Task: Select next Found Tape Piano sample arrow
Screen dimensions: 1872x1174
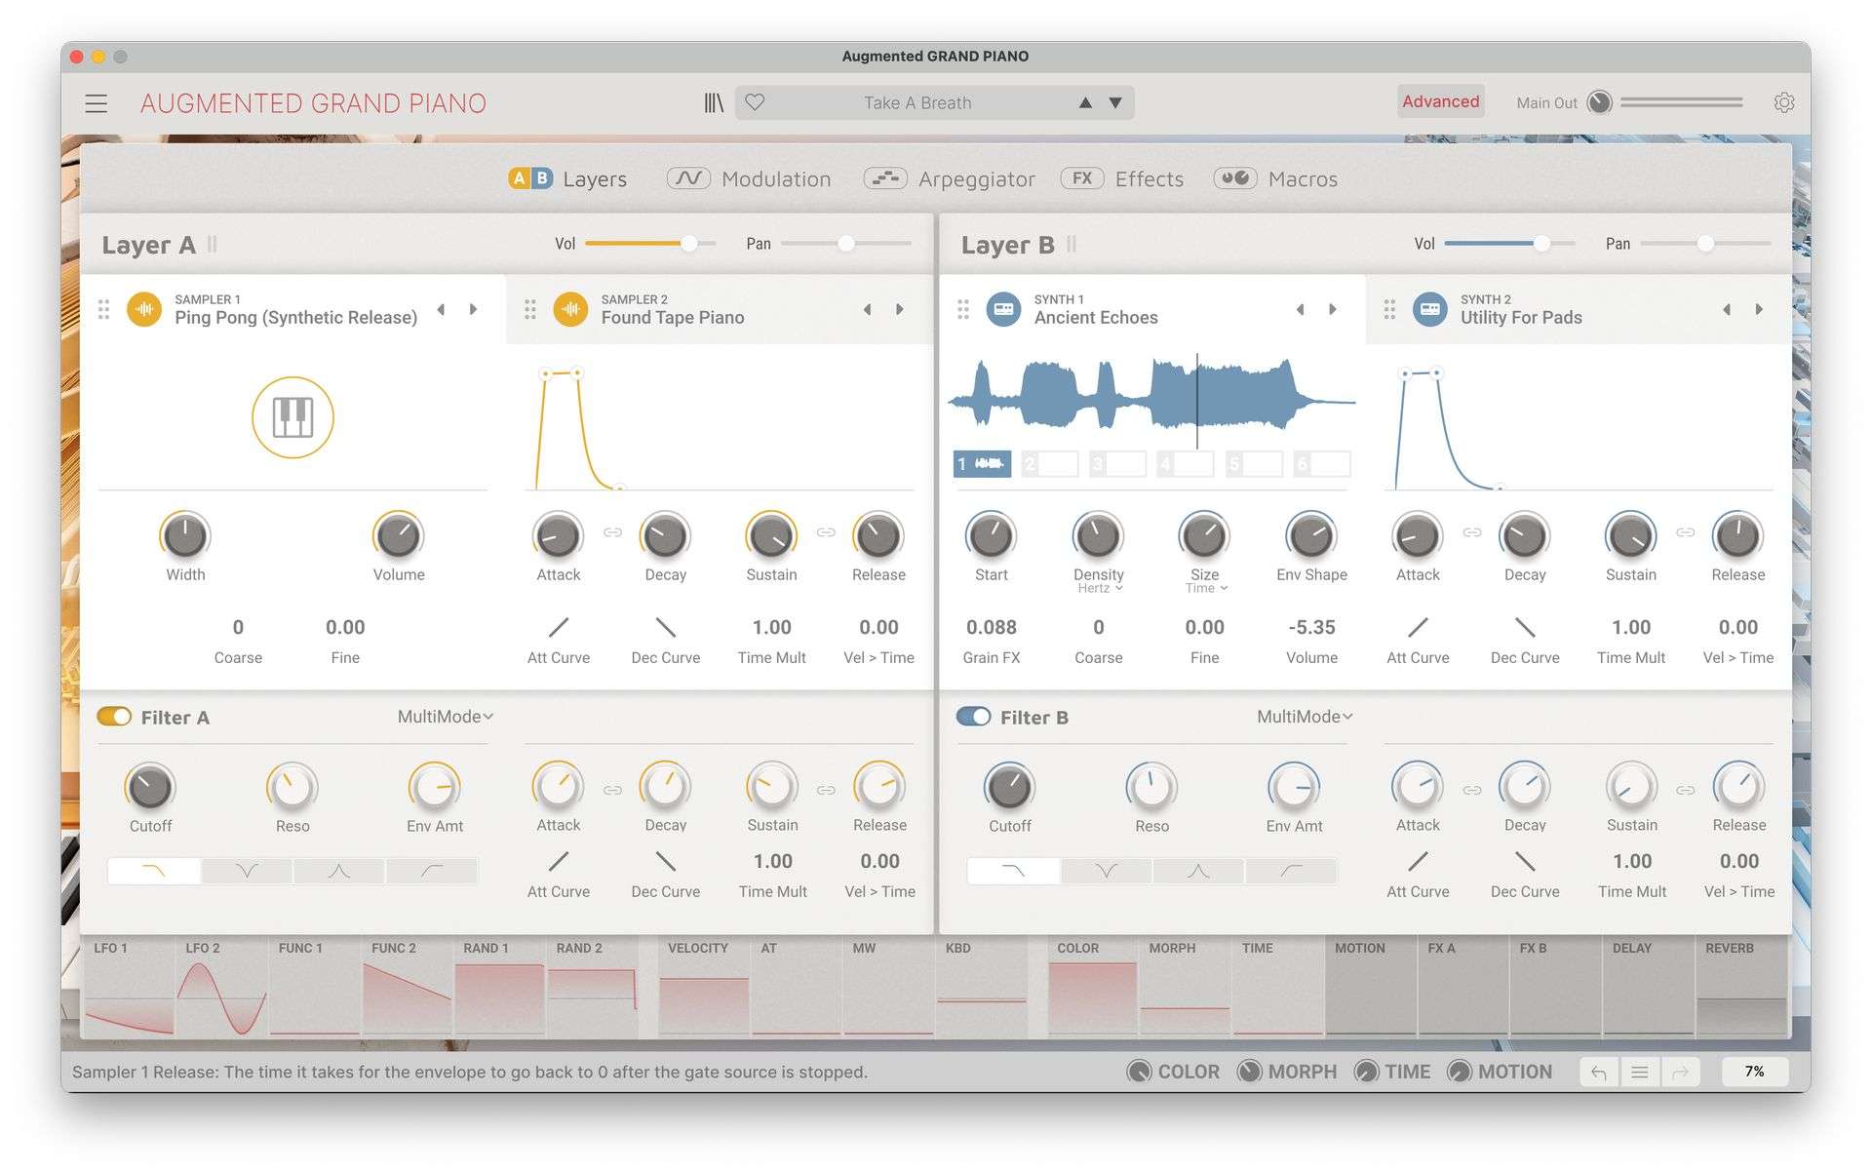Action: [900, 309]
